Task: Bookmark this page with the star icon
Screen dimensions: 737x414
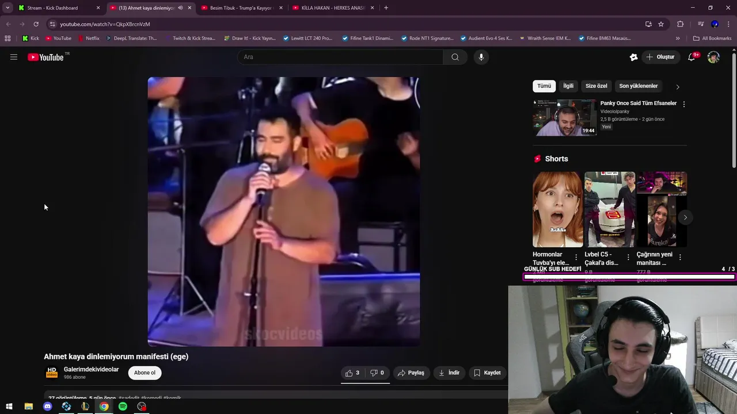Action: [x=661, y=24]
